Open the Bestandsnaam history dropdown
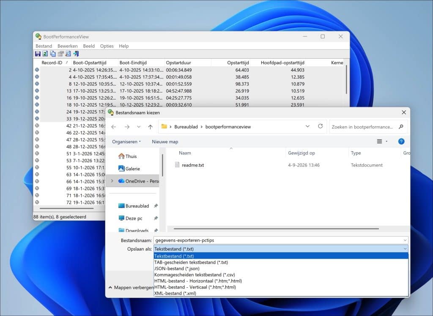 pos(405,240)
